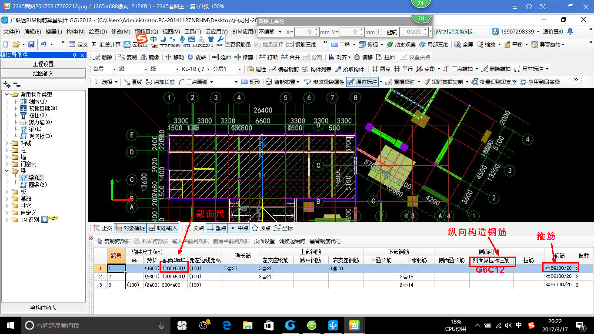Click 删除辅轴 delete auxiliary axis

496,69
